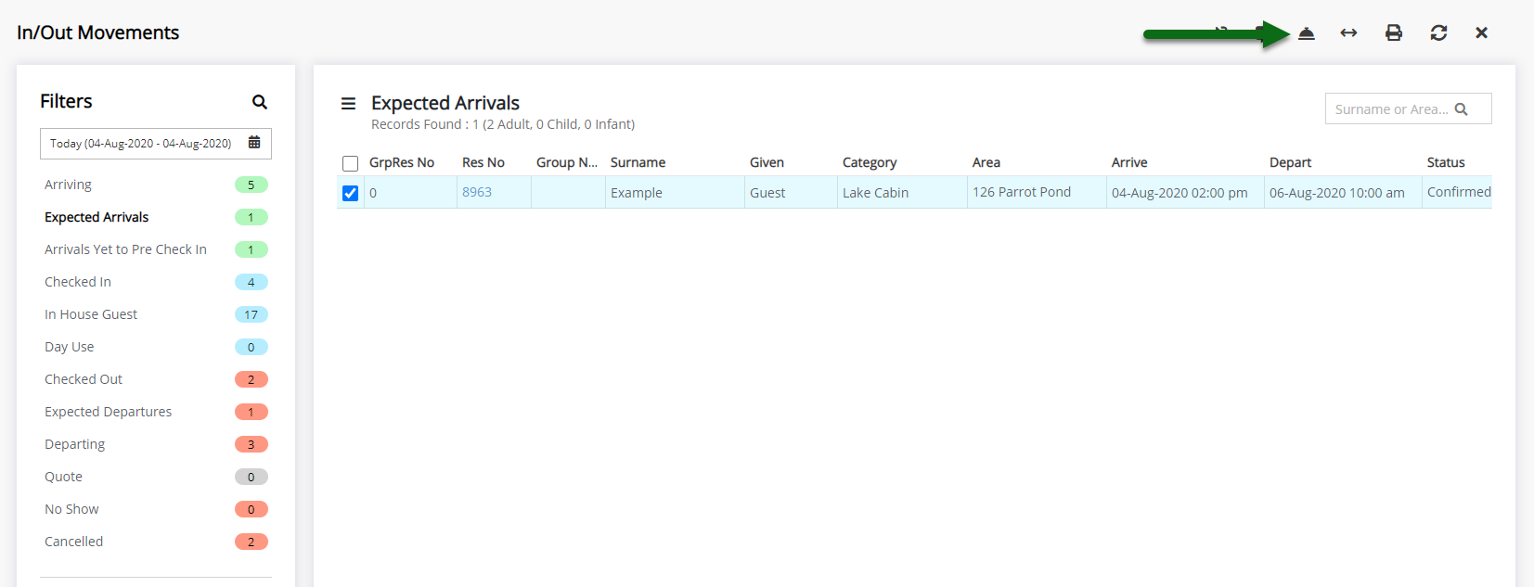This screenshot has width=1534, height=587.
Task: Open the calendar icon in date filter
Action: 254,143
